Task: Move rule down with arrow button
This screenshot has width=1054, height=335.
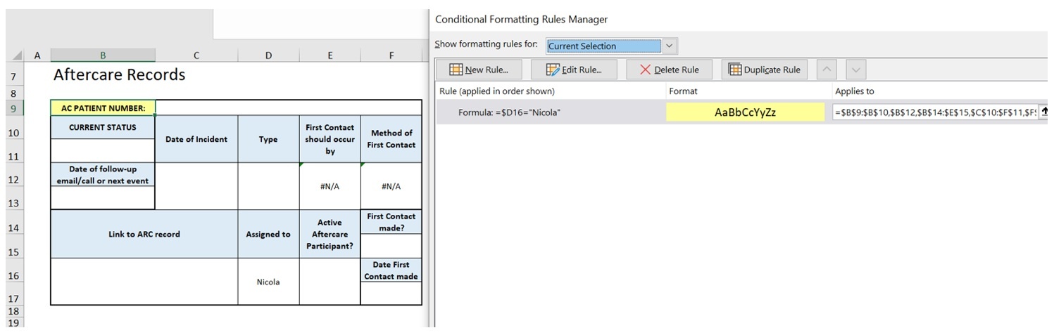Action: coord(855,70)
